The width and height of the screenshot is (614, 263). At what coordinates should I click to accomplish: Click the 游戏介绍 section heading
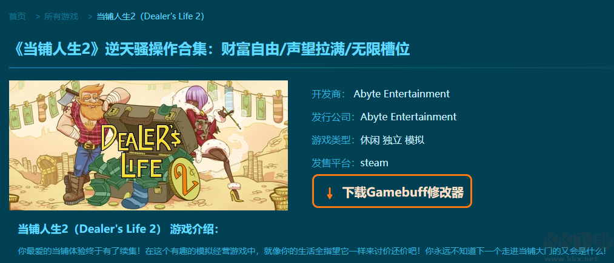point(194,229)
